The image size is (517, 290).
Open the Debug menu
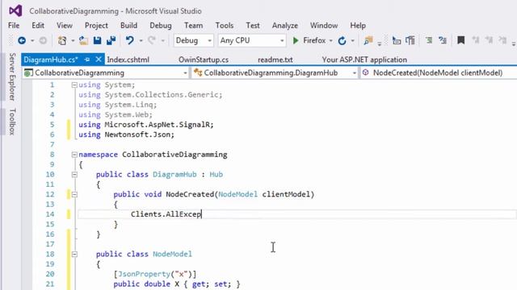tap(161, 25)
